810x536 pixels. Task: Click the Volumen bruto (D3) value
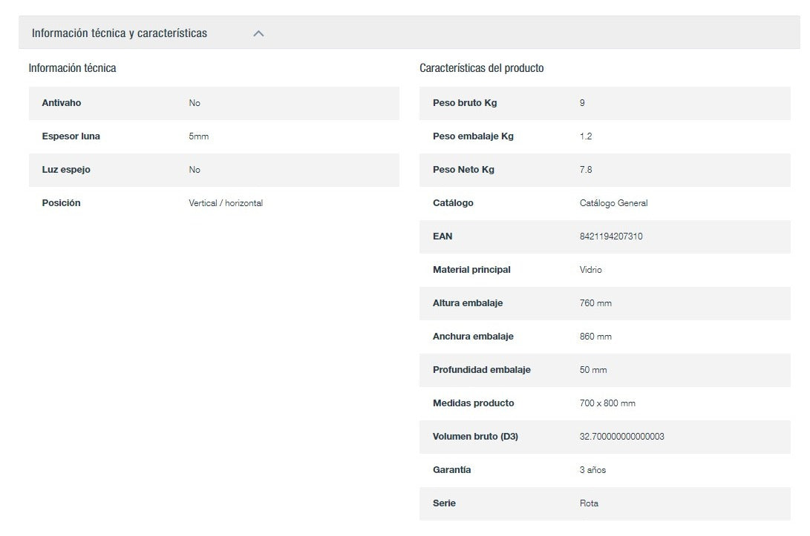pyautogui.click(x=621, y=437)
